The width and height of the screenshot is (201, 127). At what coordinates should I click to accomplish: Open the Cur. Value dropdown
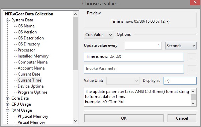pos(99,35)
